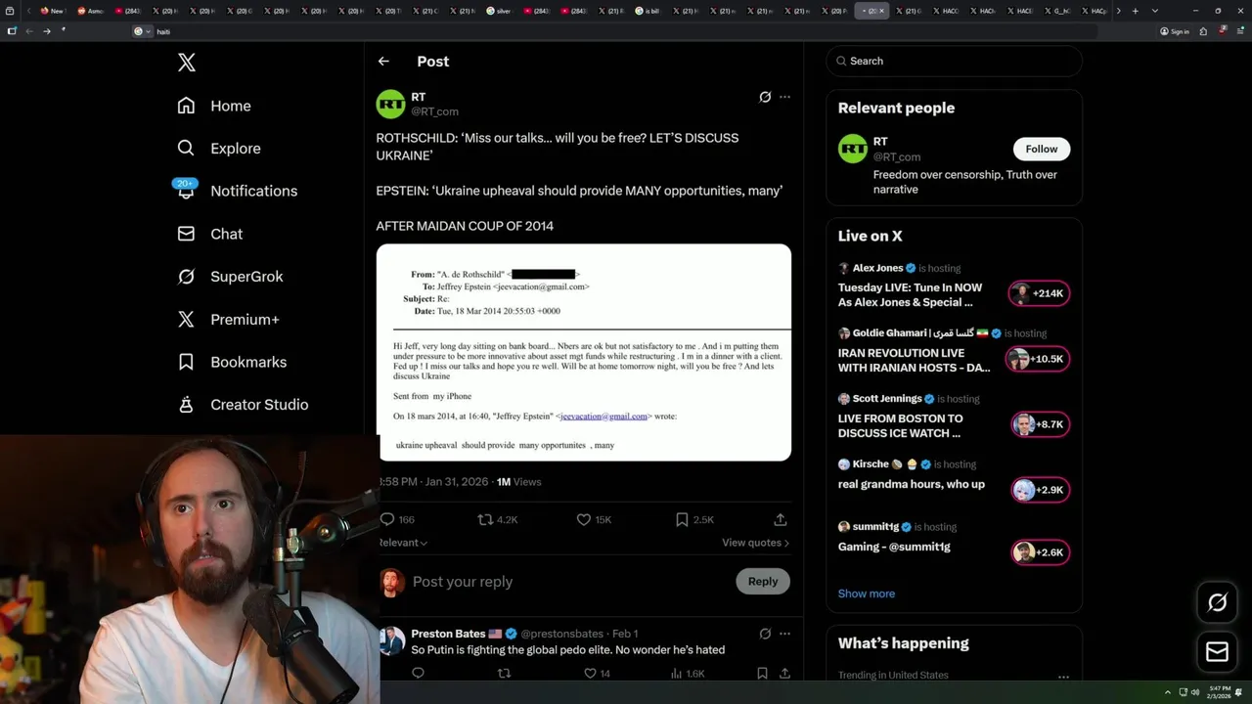Join Kirsche live +2.9K

click(1041, 490)
